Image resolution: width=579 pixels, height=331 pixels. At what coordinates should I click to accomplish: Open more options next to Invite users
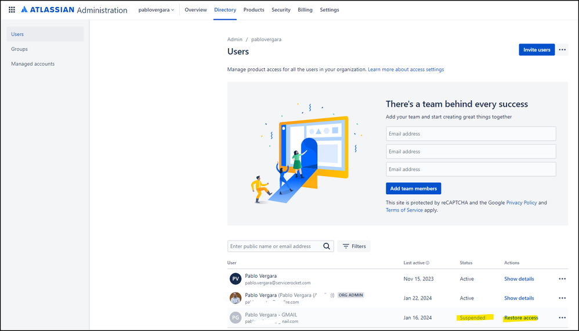click(x=562, y=49)
